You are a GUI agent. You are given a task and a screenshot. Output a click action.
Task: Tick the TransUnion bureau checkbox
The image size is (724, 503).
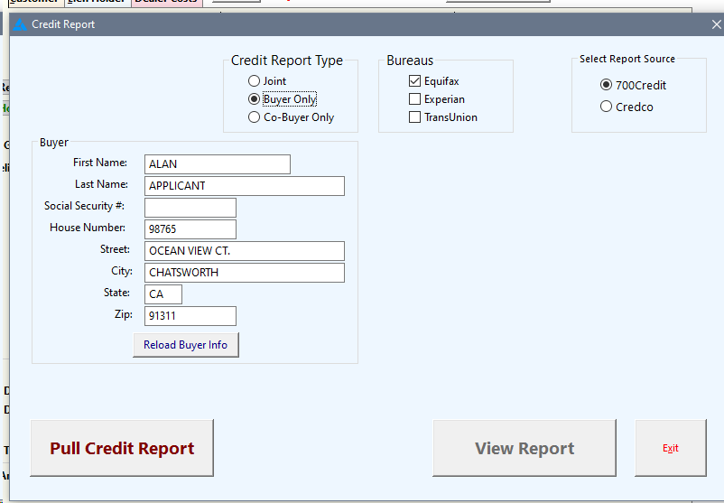[415, 117]
